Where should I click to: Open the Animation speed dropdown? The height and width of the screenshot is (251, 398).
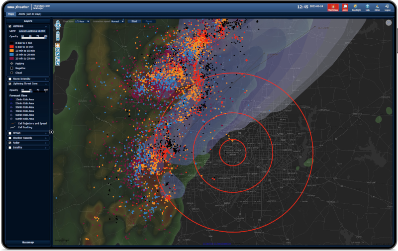coord(118,21)
